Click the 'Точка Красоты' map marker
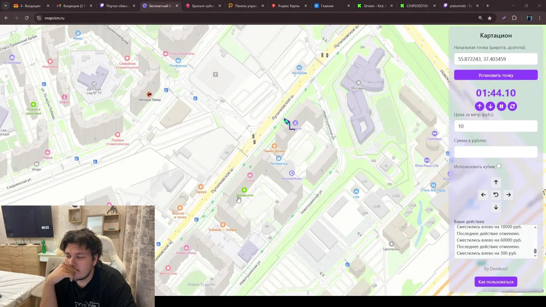546x307 pixels. click(166, 53)
